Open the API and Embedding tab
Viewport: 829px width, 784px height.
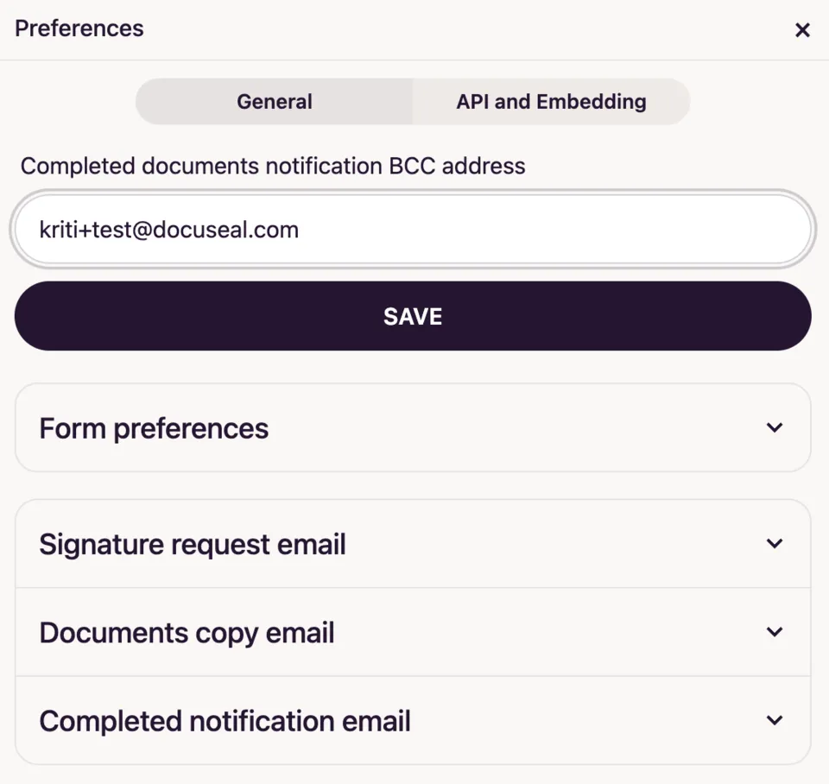551,102
